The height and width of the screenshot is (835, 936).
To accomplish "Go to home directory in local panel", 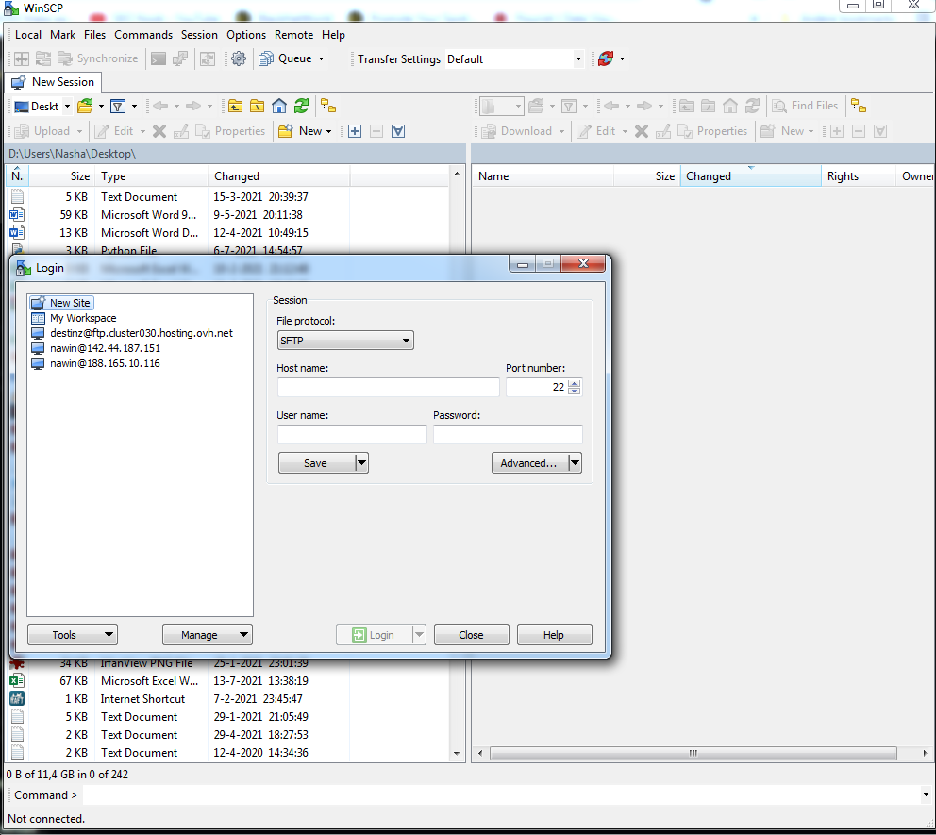I will click(278, 107).
